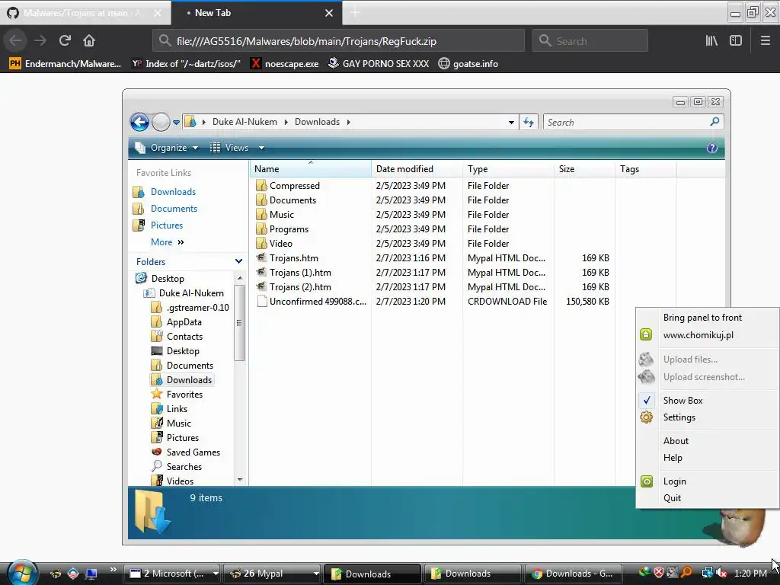This screenshot has height=585, width=780.
Task: Expand the arrow after Downloads breadcrumb
Action: [348, 123]
